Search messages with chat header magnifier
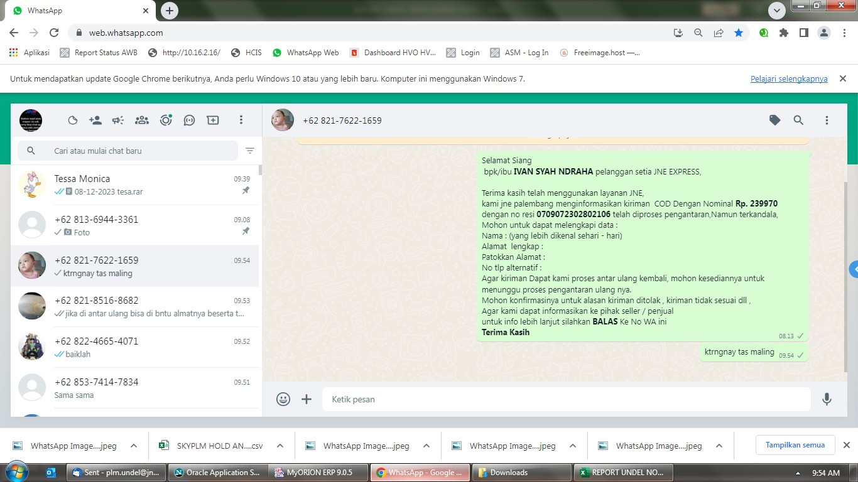The height and width of the screenshot is (482, 858). [x=798, y=120]
